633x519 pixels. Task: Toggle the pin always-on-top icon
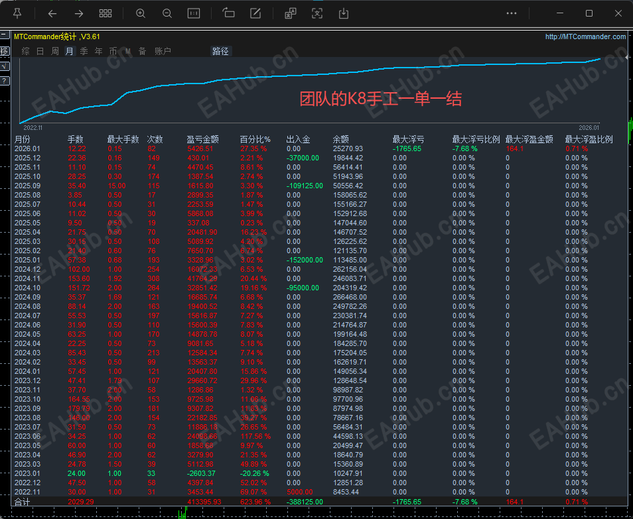(17, 13)
